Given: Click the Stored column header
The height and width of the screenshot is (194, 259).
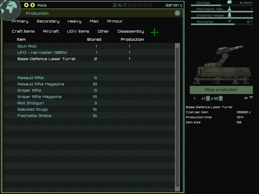Looking at the screenshot, I should pos(94,39).
